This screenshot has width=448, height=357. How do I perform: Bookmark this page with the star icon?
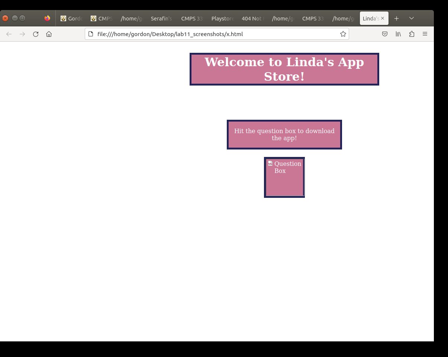click(343, 34)
